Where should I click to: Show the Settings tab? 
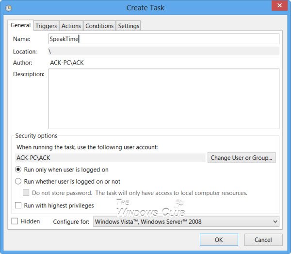129,26
